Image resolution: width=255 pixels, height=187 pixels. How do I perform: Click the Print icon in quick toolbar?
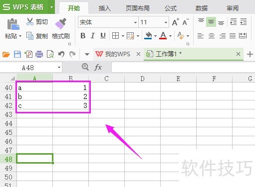click(x=39, y=54)
